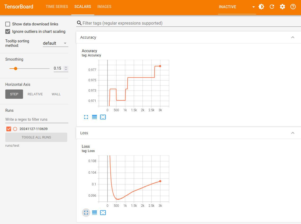
Task: Toggle dark mode theme icon
Action: pos(261,7)
